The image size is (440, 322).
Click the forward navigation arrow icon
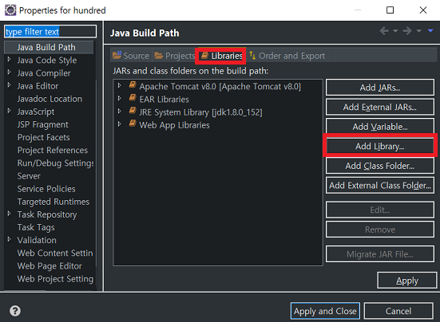(x=407, y=31)
